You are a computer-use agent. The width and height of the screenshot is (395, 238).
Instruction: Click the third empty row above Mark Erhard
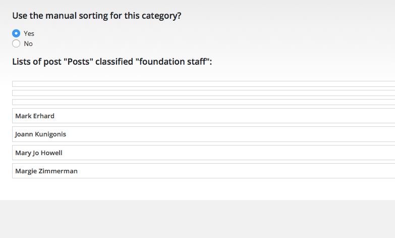click(x=202, y=102)
